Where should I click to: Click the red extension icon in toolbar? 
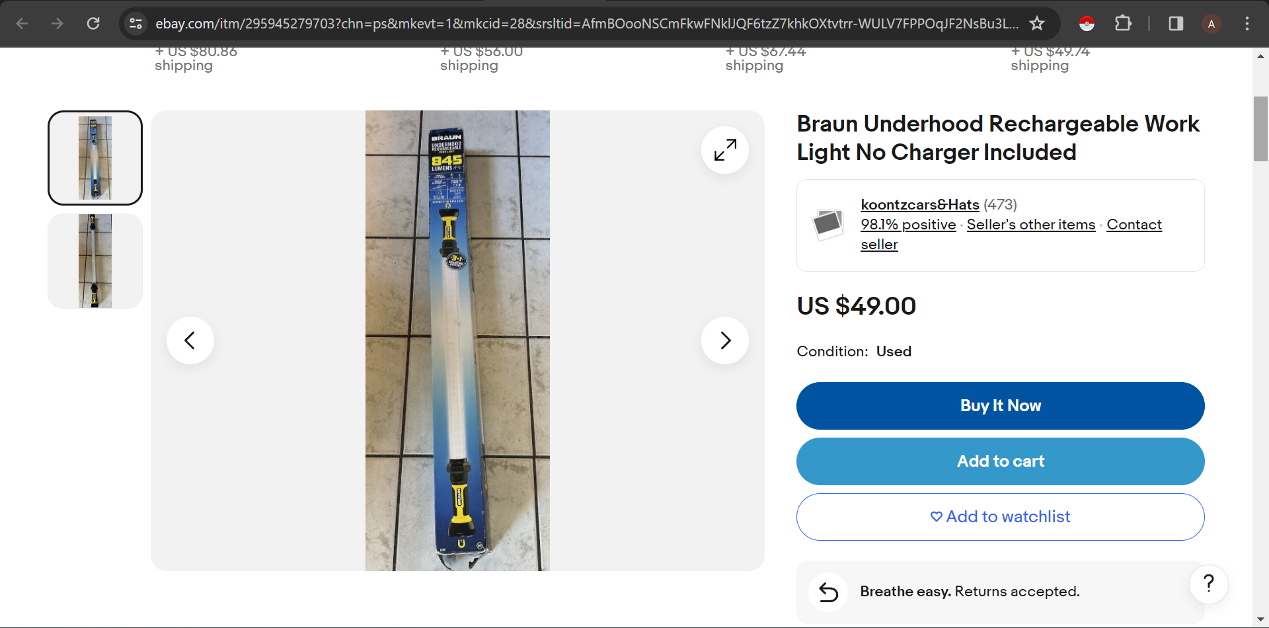pyautogui.click(x=1087, y=24)
